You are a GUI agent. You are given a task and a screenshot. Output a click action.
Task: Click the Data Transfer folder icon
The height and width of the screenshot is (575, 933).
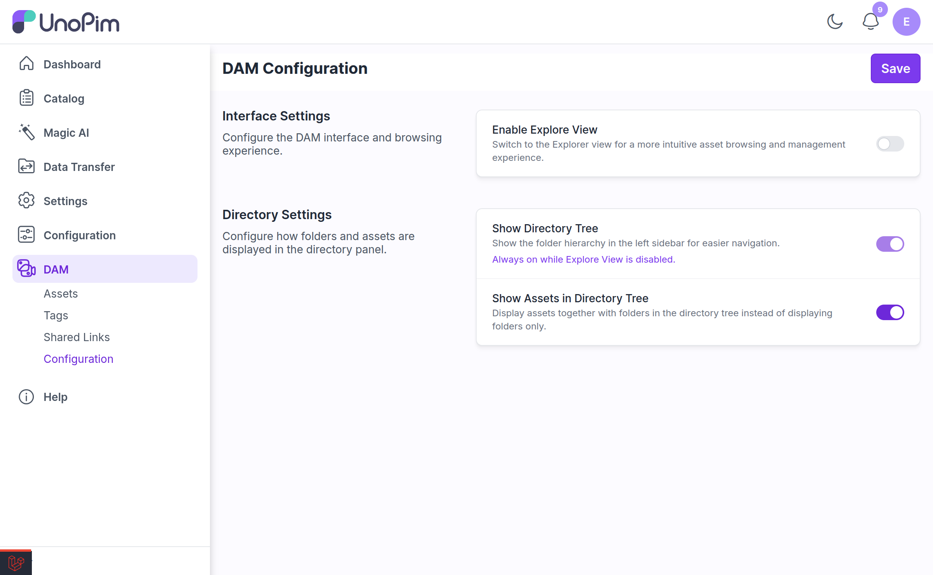tap(26, 167)
